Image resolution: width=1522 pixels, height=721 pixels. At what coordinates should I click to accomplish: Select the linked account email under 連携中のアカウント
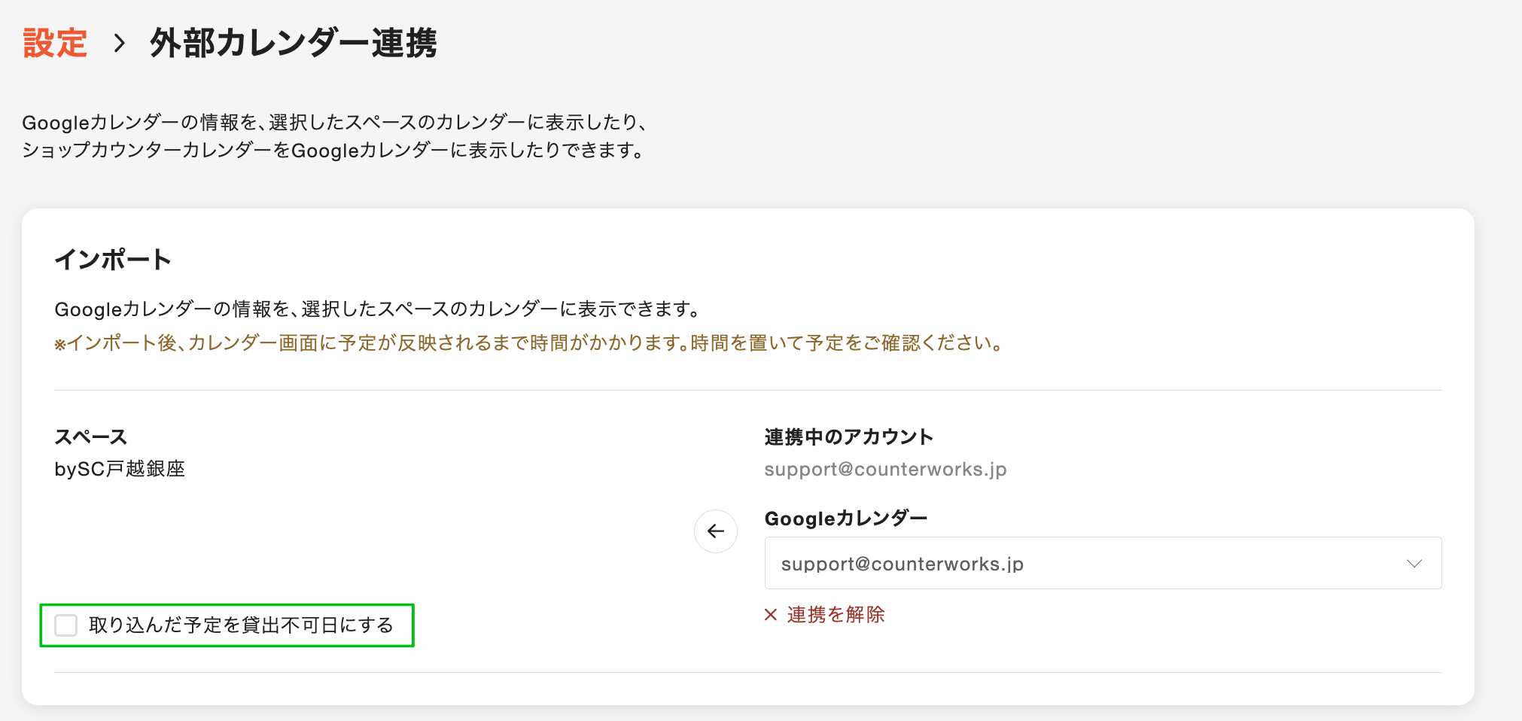click(885, 470)
